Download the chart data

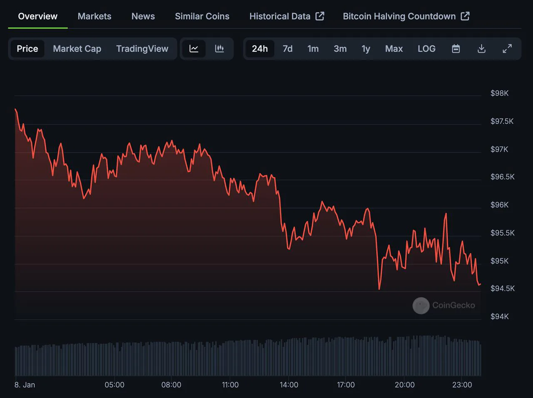(x=481, y=49)
